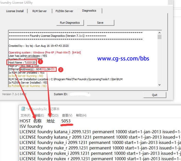Switch to the License Install tab
181x161 pixels.
(15, 11)
